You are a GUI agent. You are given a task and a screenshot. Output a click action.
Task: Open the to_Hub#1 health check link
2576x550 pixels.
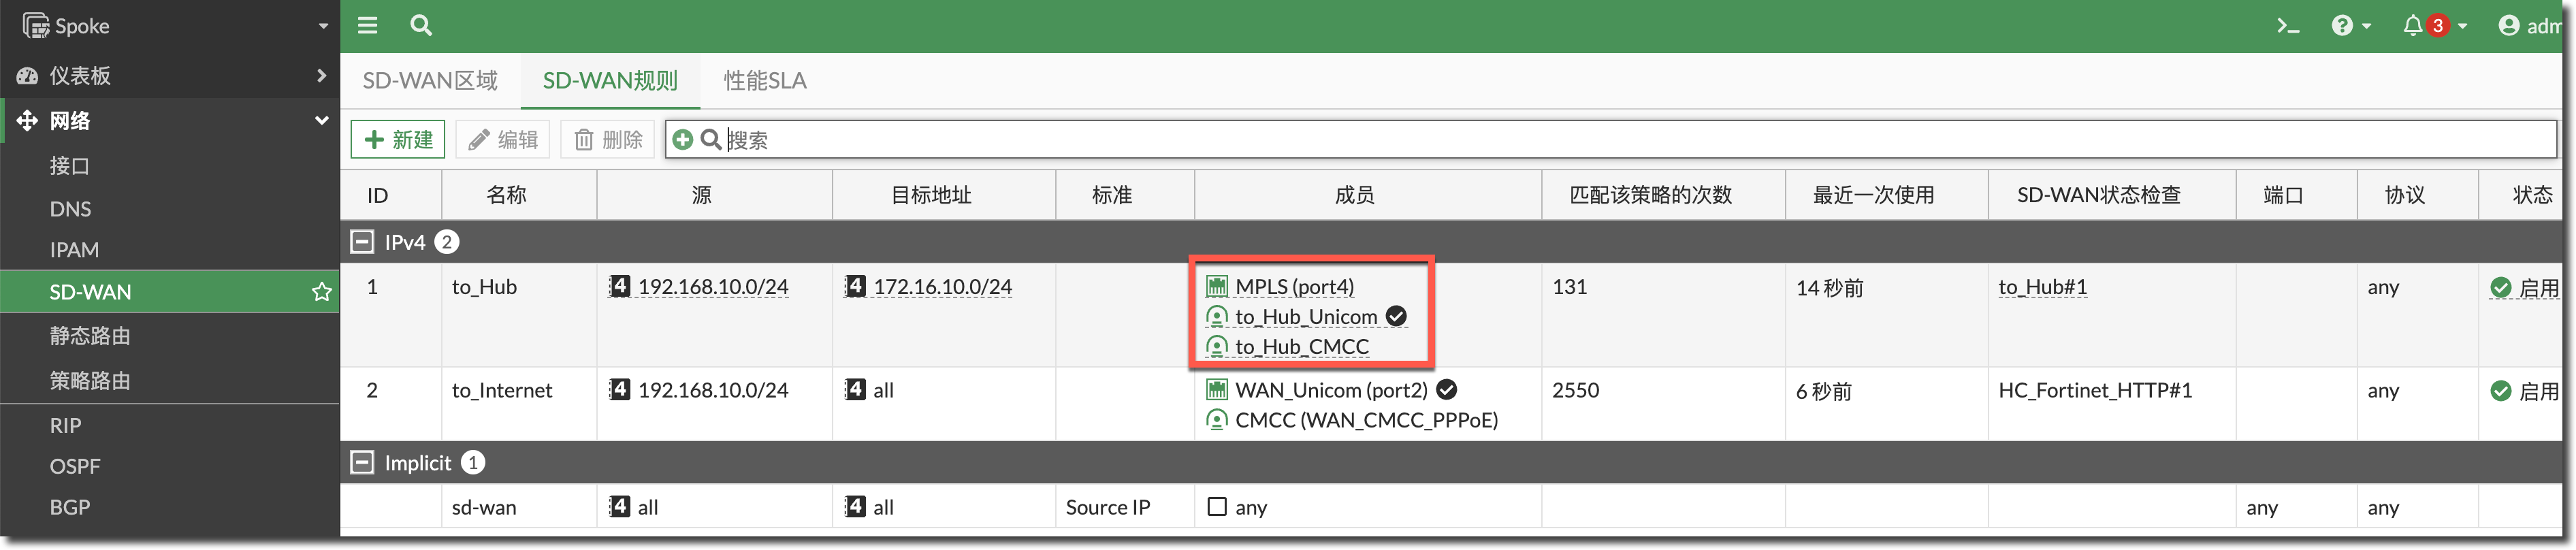[2042, 288]
